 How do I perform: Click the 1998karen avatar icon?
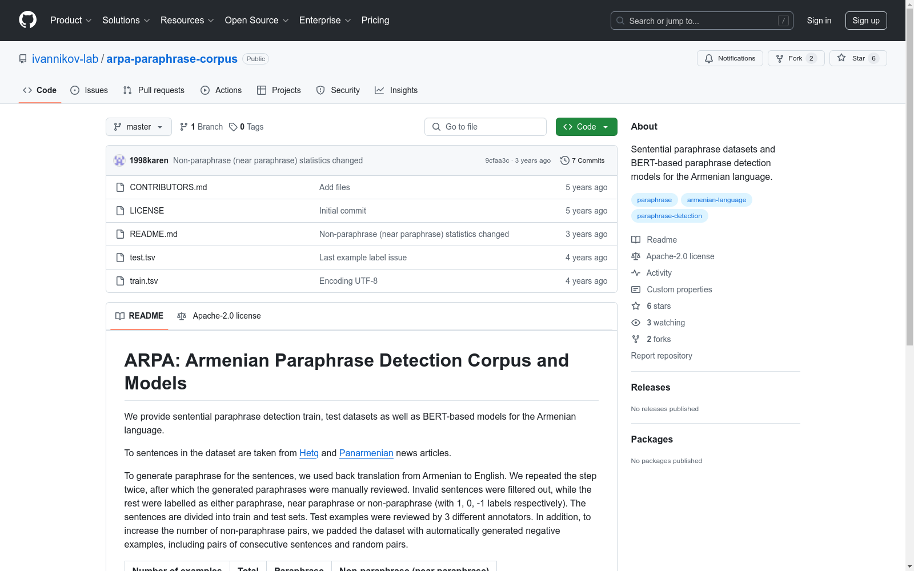[x=119, y=160]
